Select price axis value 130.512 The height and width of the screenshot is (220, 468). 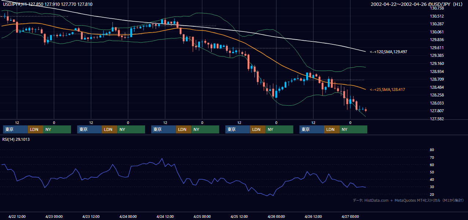(x=437, y=16)
